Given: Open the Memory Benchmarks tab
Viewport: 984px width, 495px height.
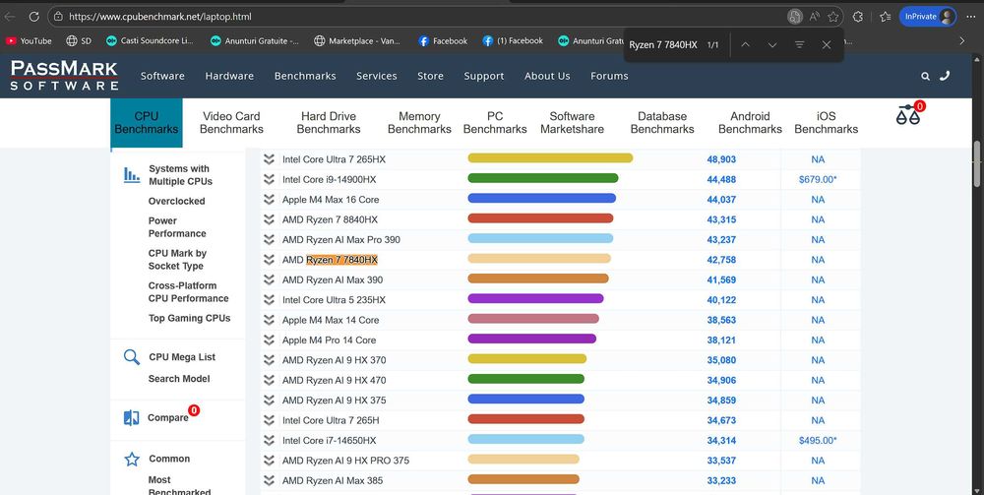Looking at the screenshot, I should (x=419, y=123).
